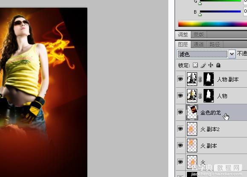Click link icon on 人物 副本 layer
The height and width of the screenshot is (177, 247).
(200, 79)
